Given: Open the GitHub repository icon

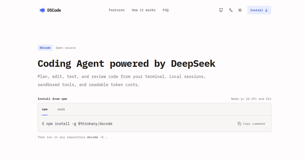Looking at the screenshot, I should click(221, 10).
